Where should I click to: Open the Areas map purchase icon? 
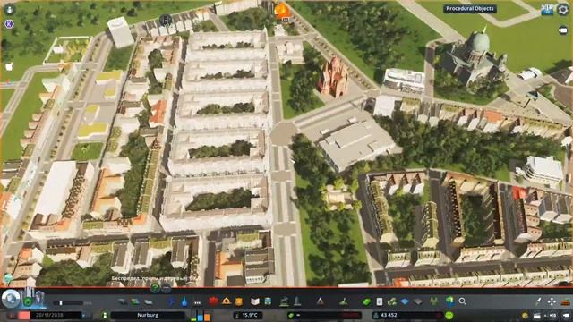click(392, 301)
